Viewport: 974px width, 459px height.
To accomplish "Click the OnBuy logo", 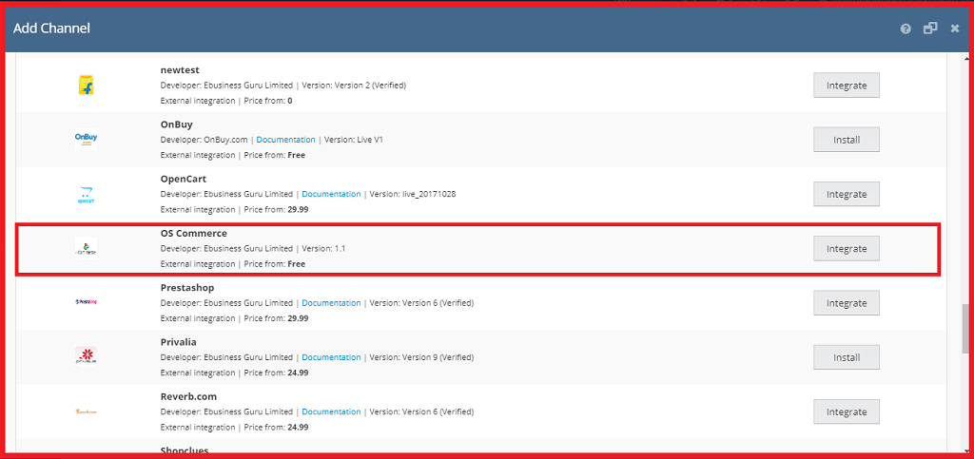I will 87,140.
